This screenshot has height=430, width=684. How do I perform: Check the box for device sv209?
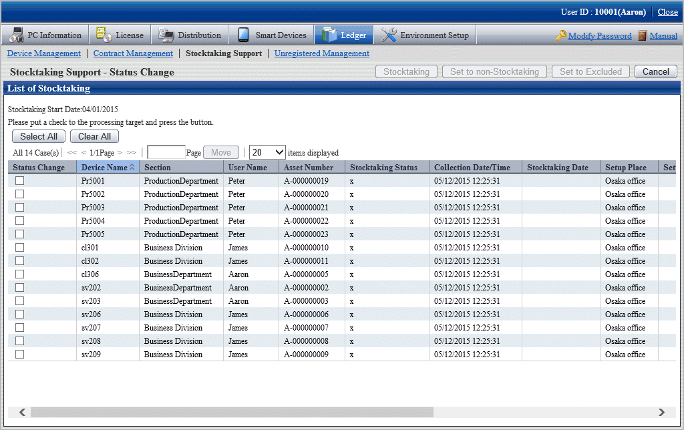pos(19,354)
